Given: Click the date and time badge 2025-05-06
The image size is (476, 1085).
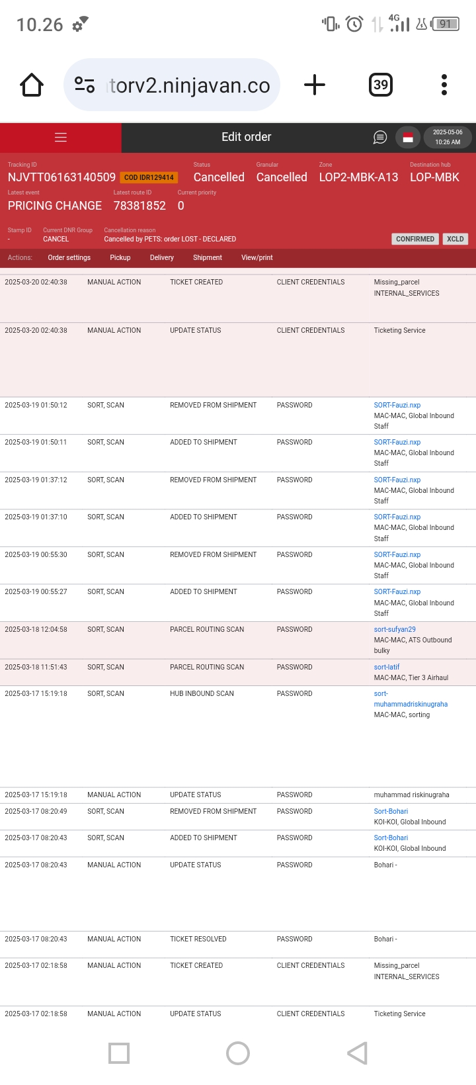Looking at the screenshot, I should point(448,137).
